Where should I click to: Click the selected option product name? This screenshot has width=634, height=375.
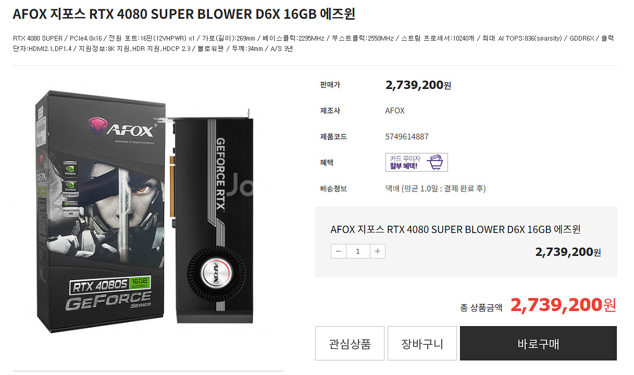click(455, 229)
